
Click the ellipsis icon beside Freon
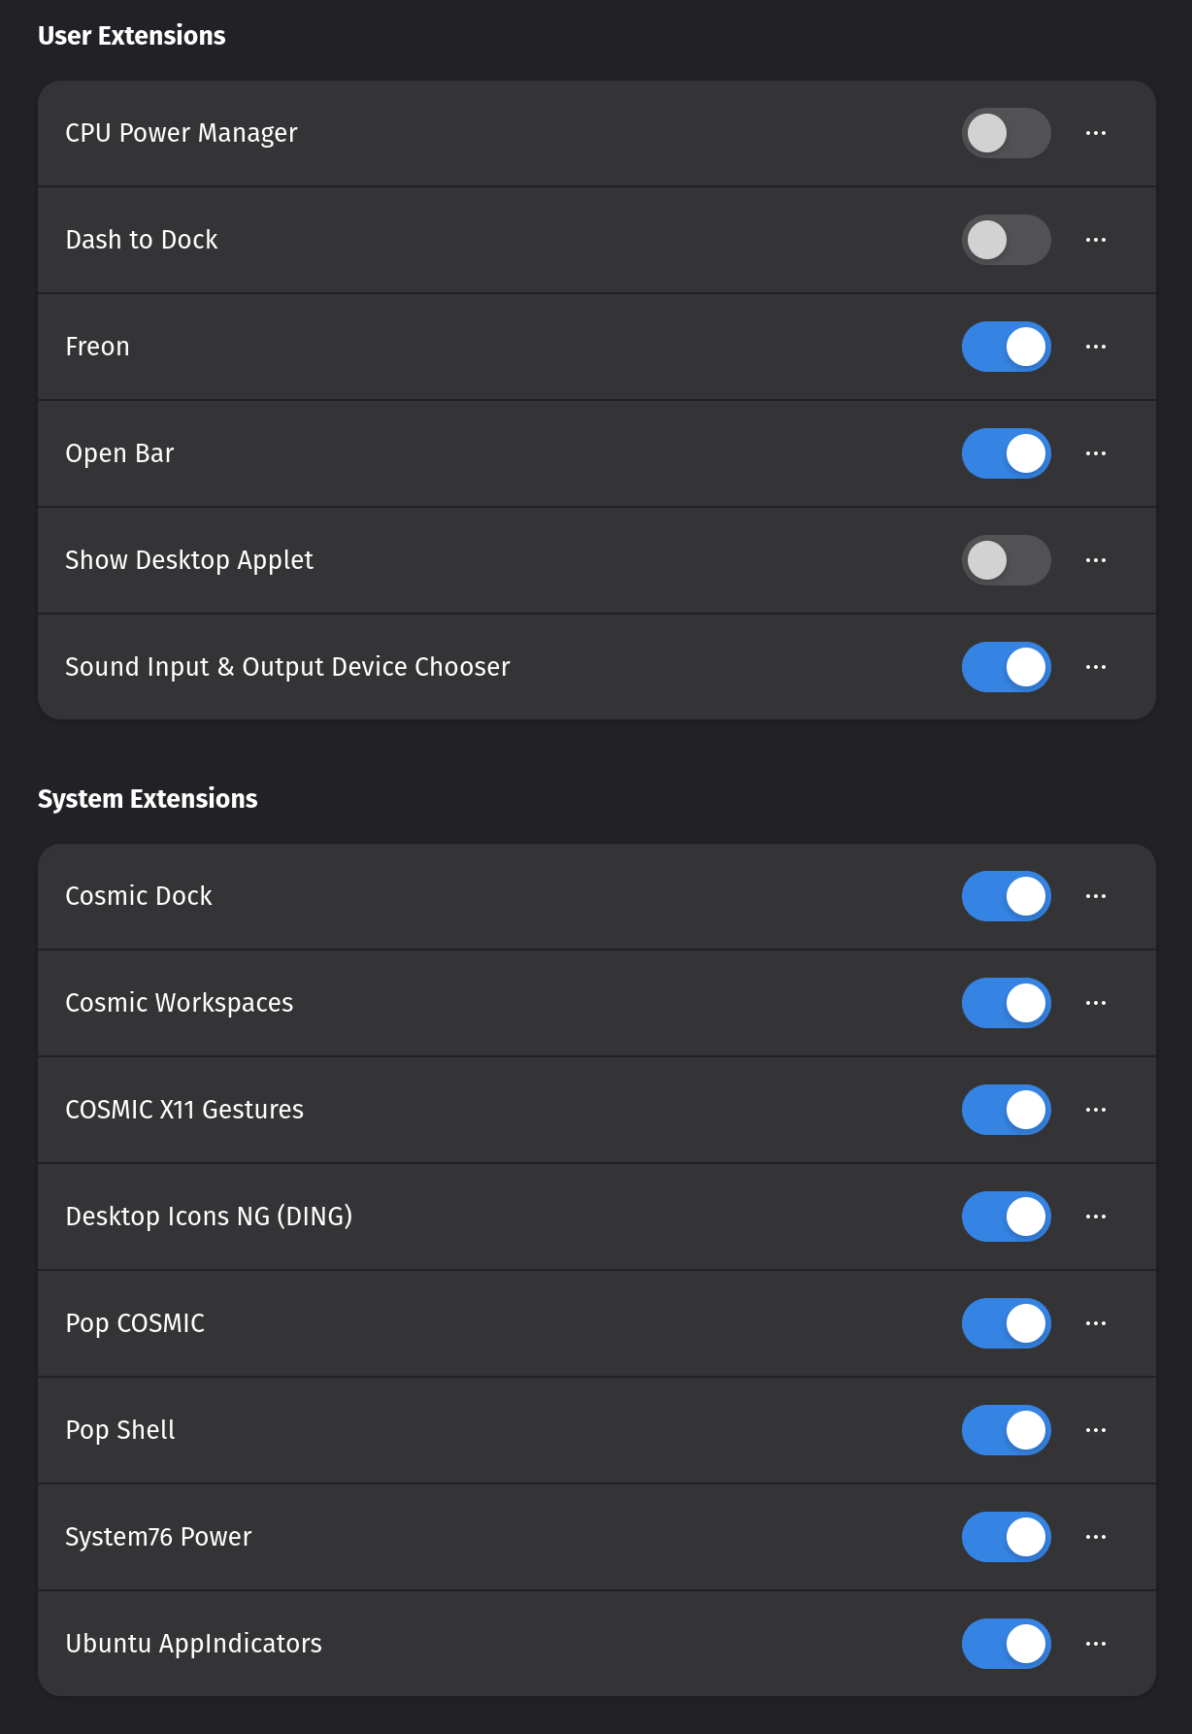point(1096,347)
